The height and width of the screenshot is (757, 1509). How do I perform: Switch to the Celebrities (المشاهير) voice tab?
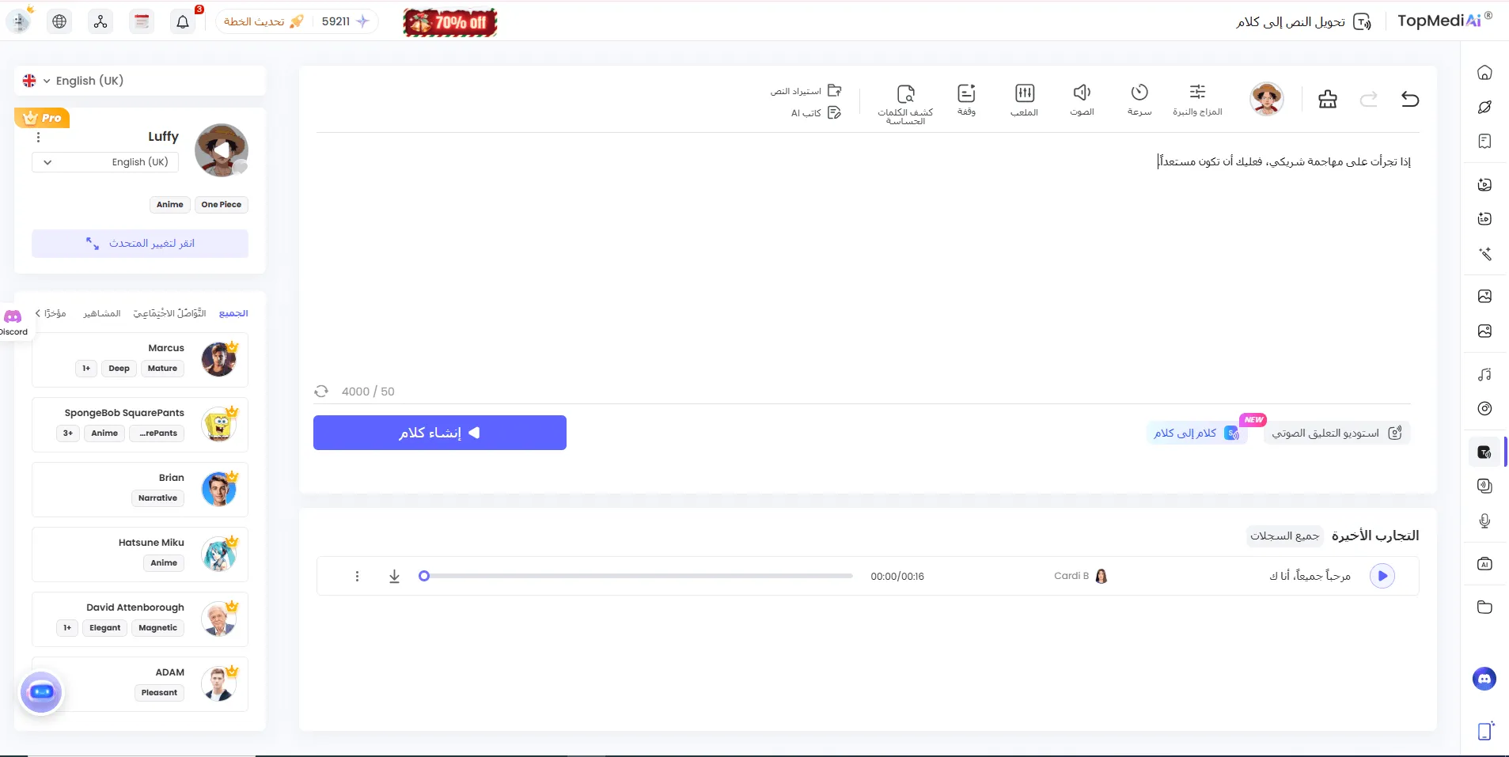click(x=102, y=313)
